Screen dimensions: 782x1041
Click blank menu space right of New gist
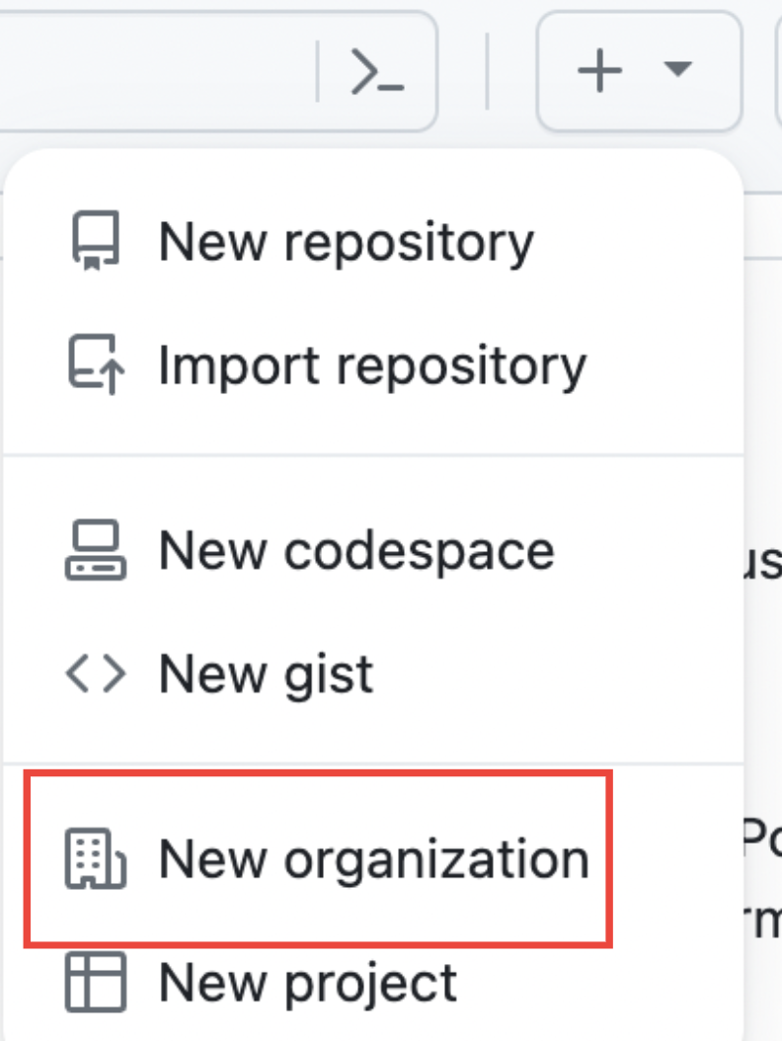558,674
